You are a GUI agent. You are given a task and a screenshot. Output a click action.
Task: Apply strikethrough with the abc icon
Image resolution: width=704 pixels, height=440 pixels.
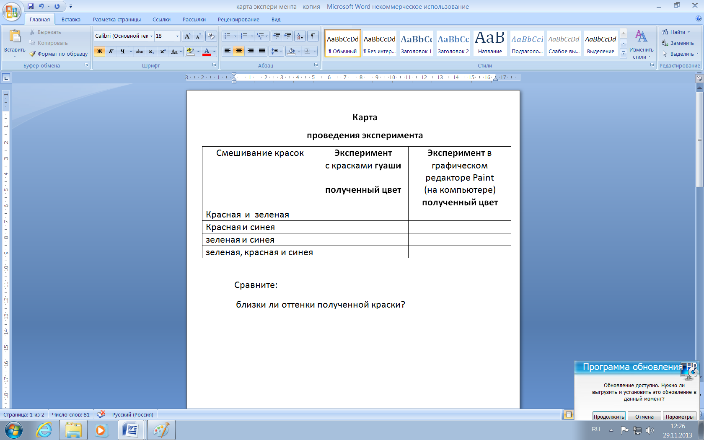click(x=140, y=52)
